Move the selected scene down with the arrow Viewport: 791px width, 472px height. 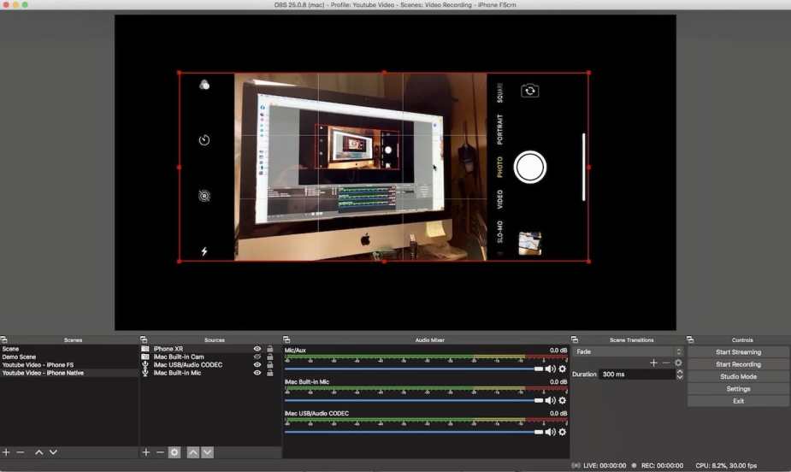click(x=53, y=452)
